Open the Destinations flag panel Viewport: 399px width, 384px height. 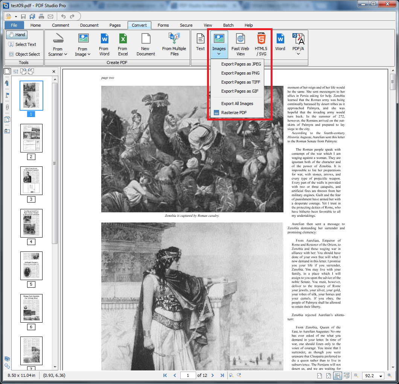(x=8, y=95)
